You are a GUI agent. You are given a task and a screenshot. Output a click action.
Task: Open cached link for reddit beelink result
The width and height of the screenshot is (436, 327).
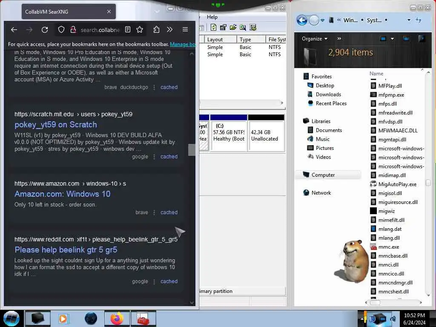pos(169,281)
